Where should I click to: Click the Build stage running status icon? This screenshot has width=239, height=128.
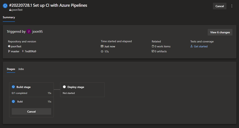[x=13, y=87]
